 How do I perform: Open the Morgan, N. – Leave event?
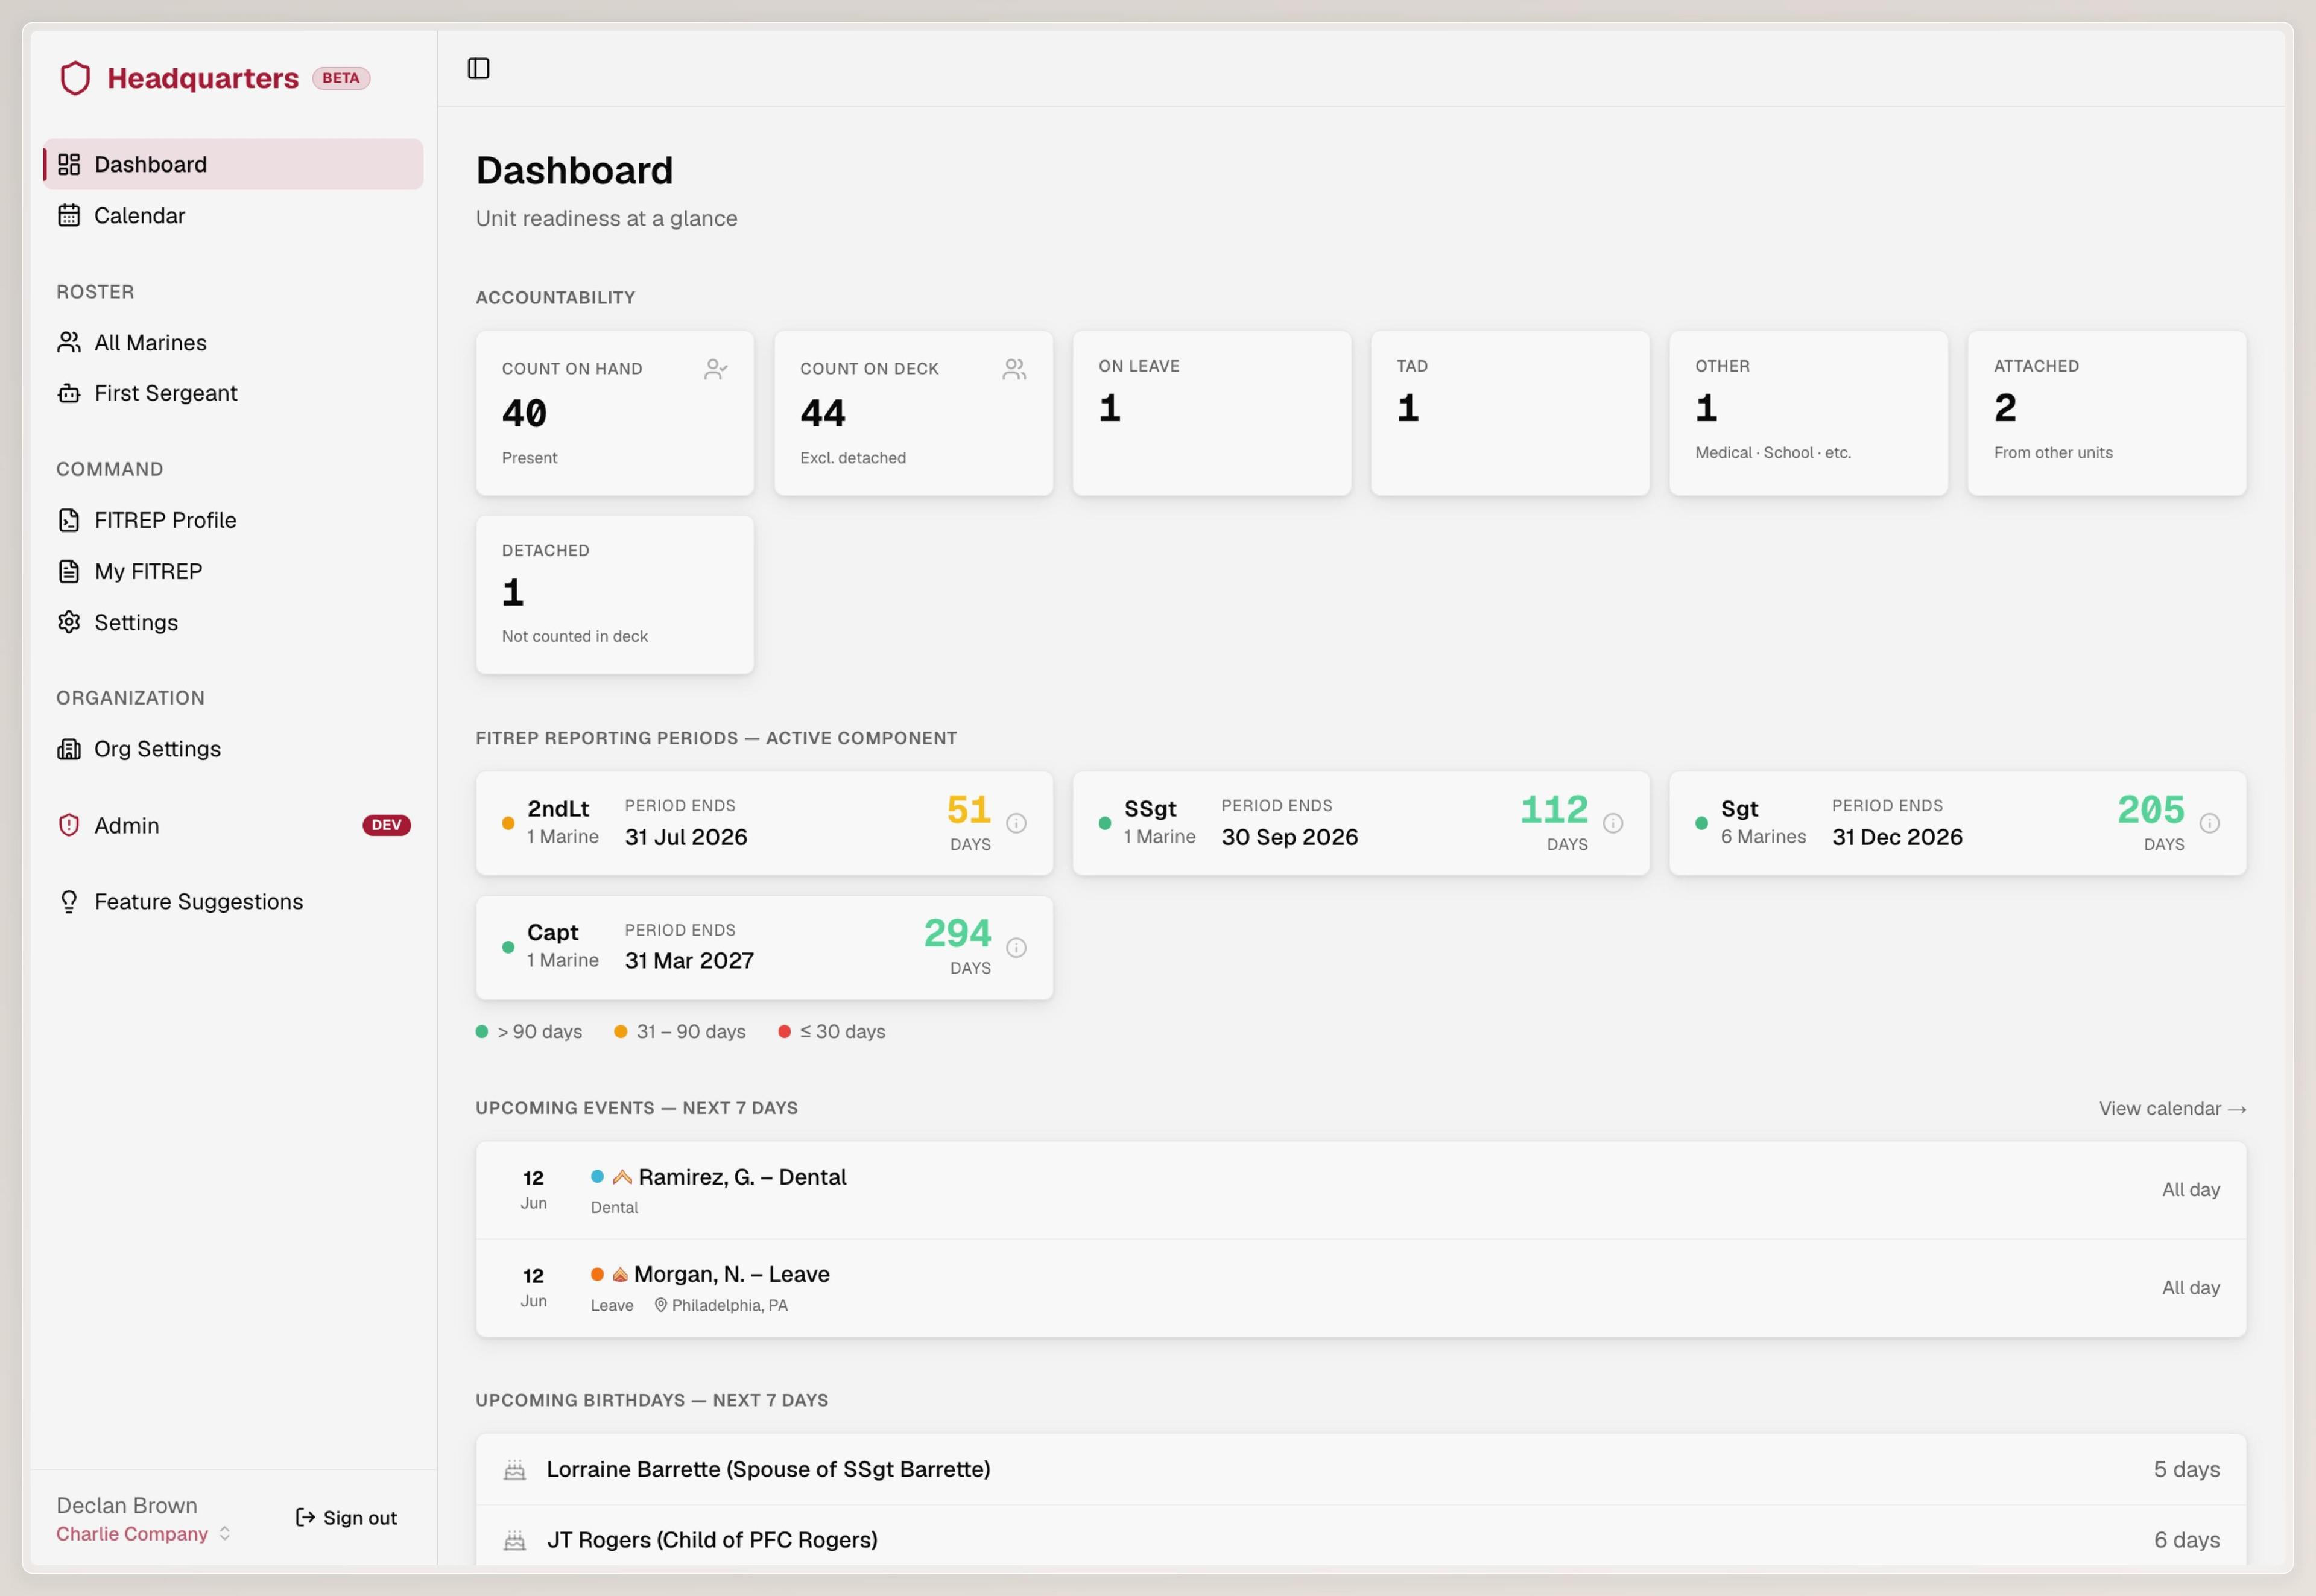point(1361,1288)
